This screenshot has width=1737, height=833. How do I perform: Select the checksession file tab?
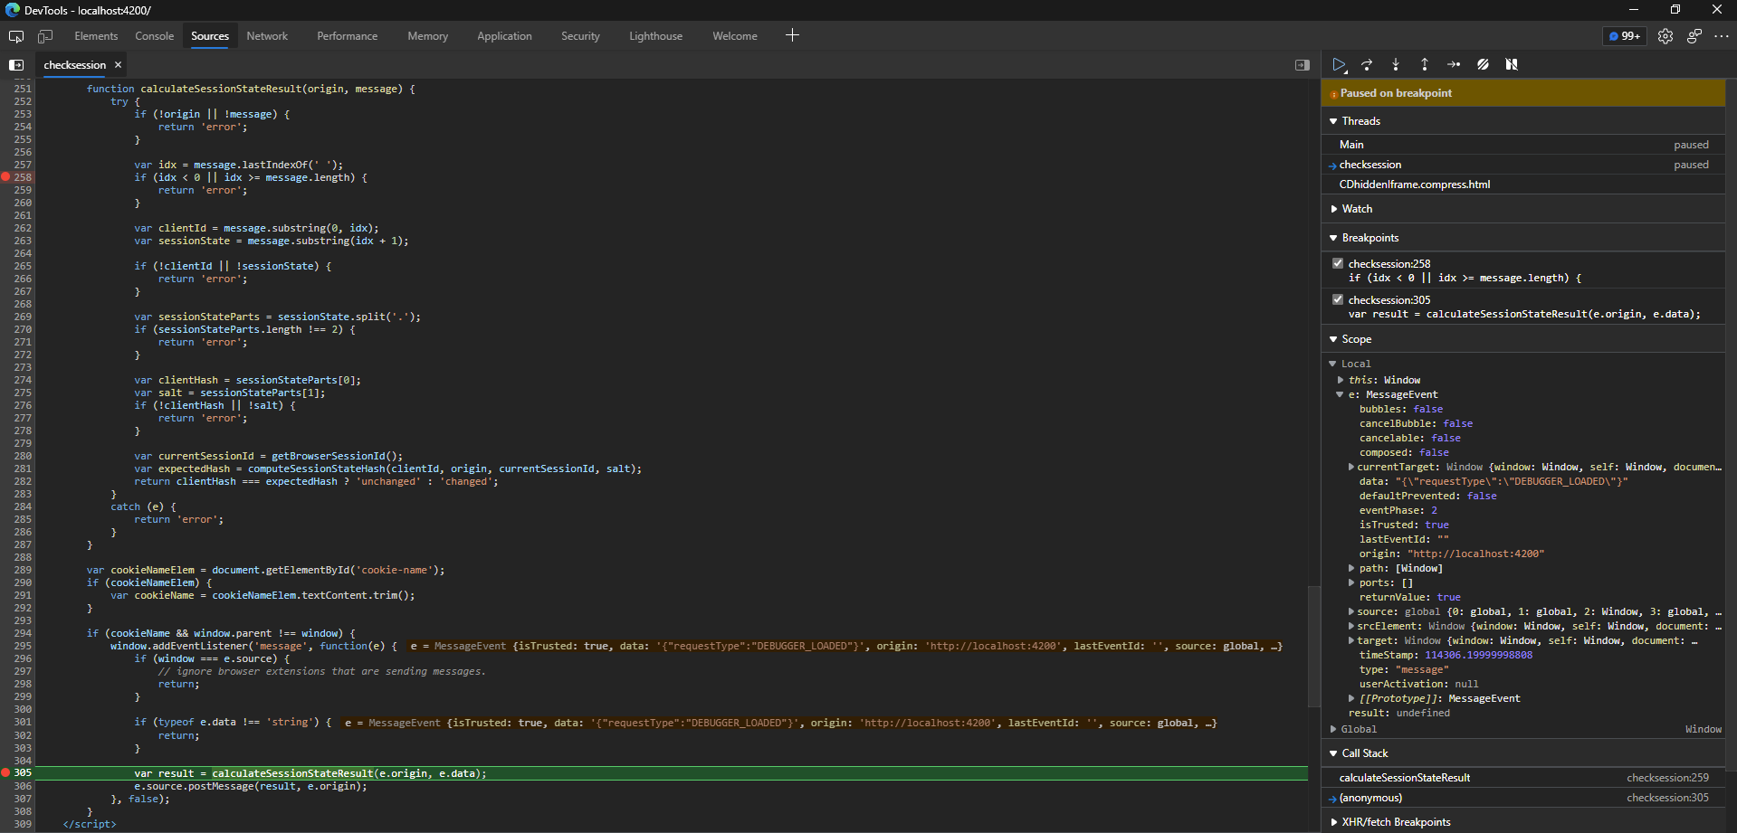click(75, 65)
